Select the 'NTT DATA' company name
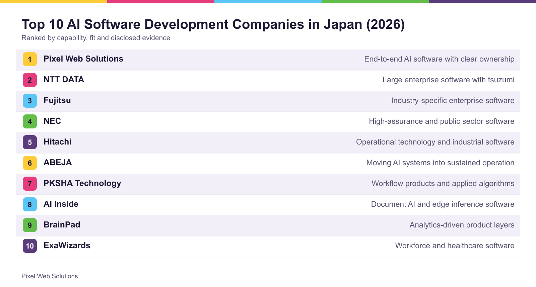 [64, 80]
